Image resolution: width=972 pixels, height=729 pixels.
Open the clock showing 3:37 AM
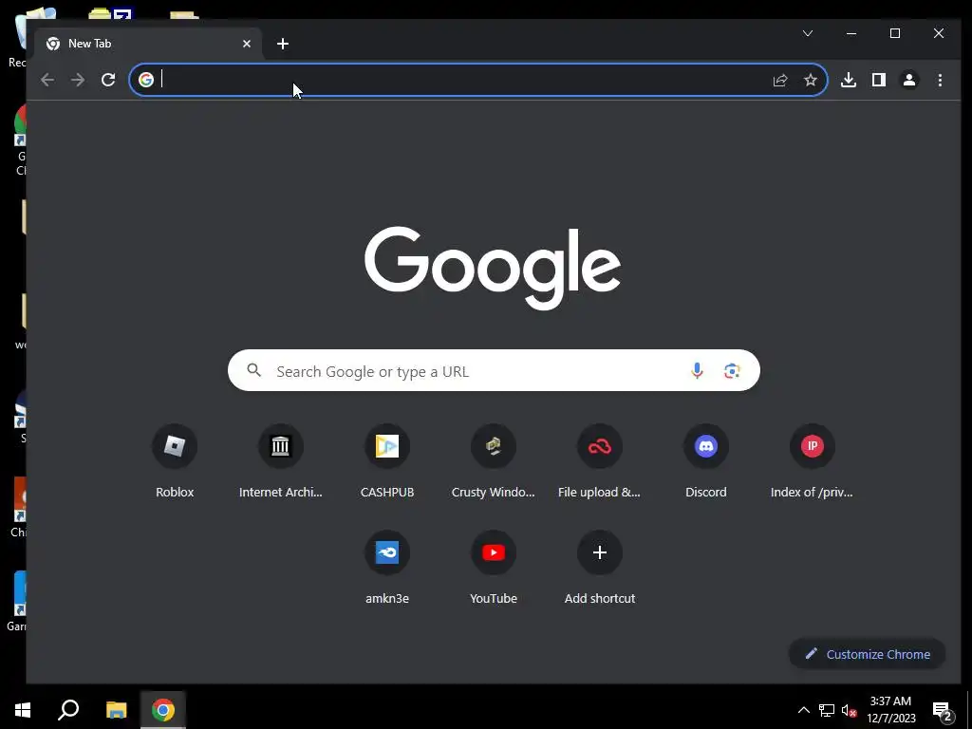(x=890, y=710)
